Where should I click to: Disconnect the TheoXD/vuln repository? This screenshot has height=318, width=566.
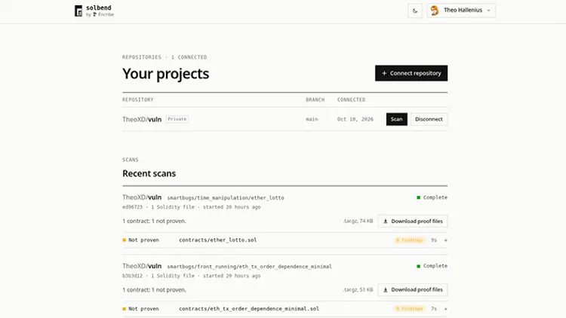pos(429,119)
